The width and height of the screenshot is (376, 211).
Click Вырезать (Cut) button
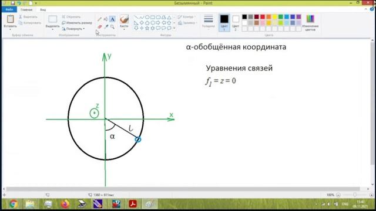pos(28,17)
